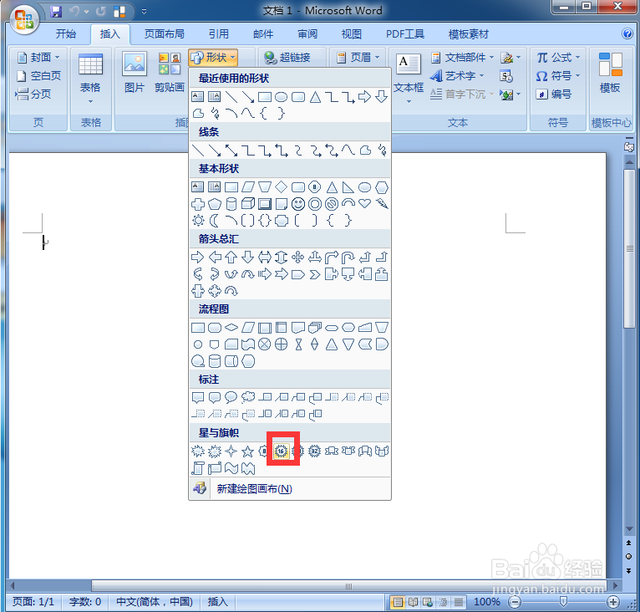Select the 32-point star shape
Screen dimensions: 640x612
coord(314,451)
